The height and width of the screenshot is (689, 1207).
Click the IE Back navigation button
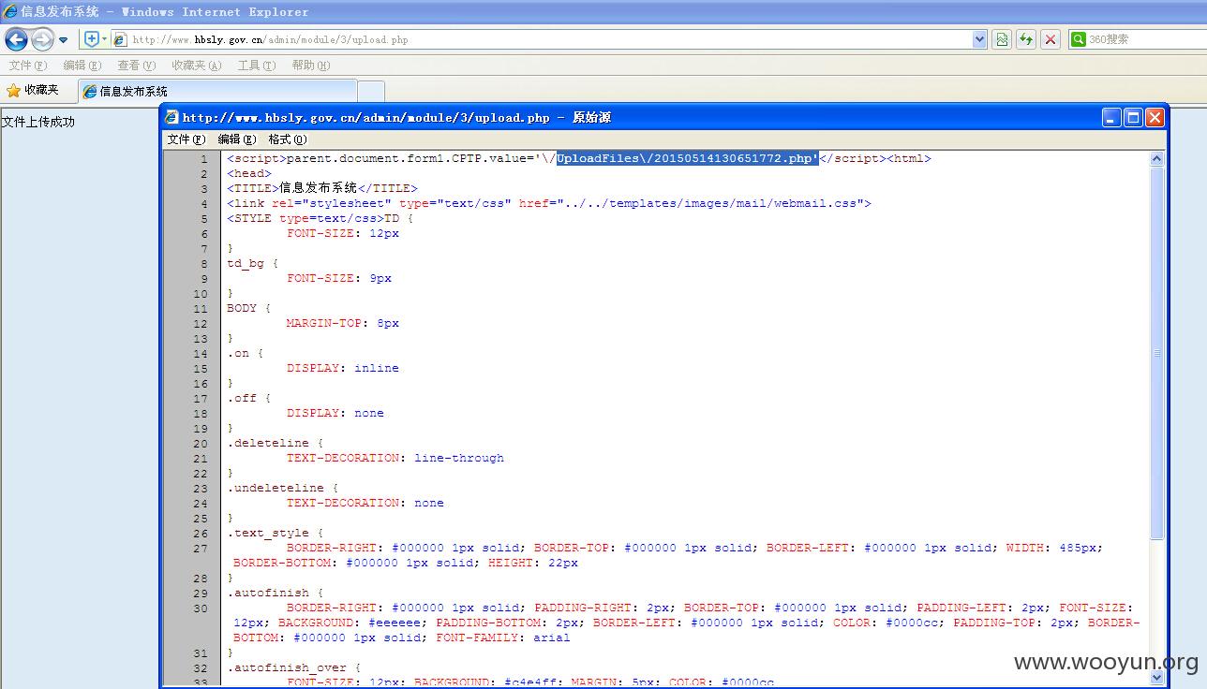point(16,39)
